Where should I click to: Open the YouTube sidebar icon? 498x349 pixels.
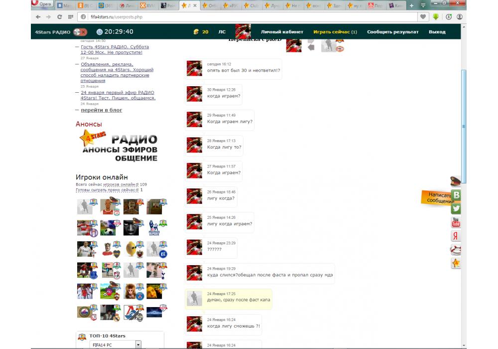tap(456, 222)
